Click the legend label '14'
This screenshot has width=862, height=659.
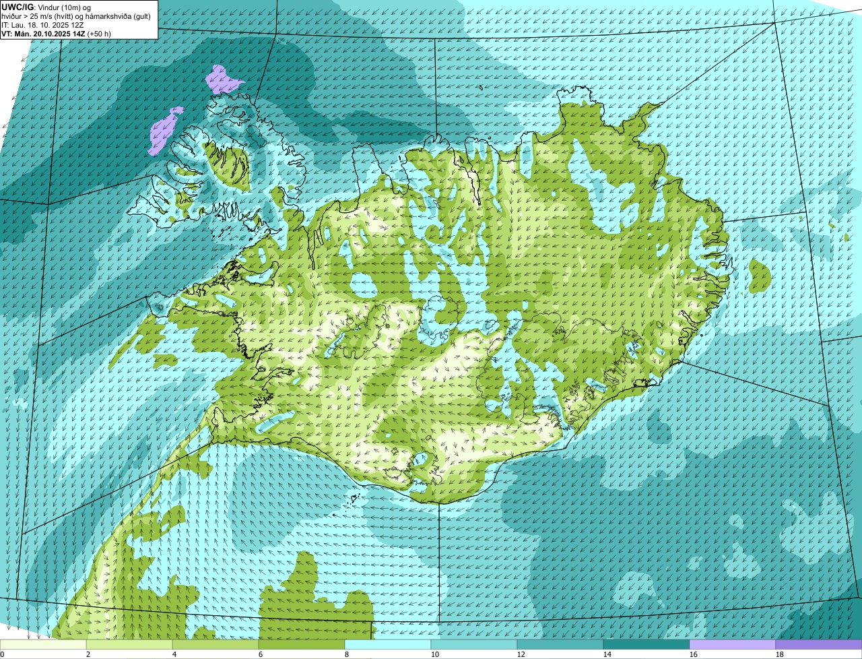pyautogui.click(x=607, y=654)
